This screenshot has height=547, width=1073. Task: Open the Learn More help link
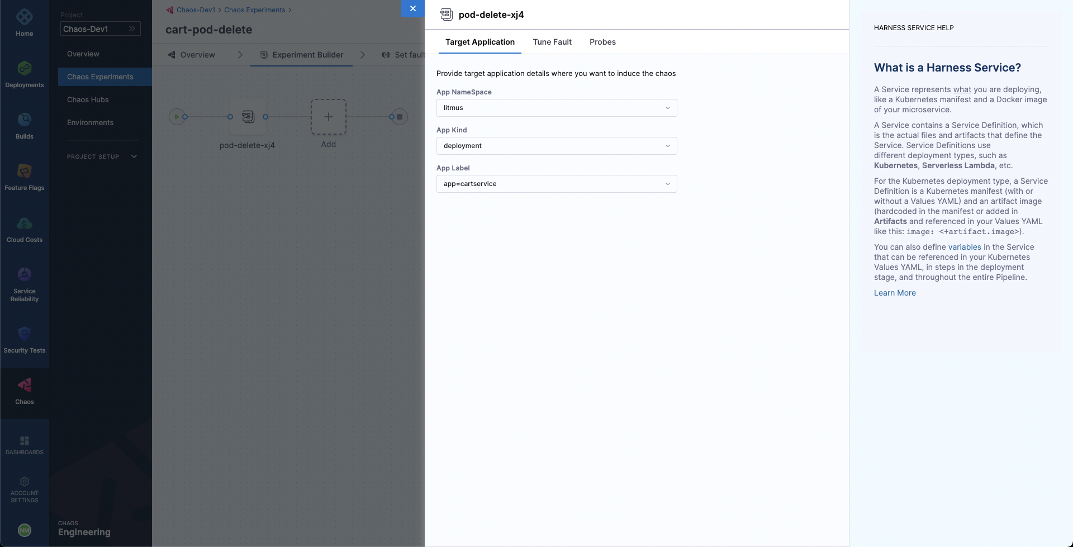895,293
